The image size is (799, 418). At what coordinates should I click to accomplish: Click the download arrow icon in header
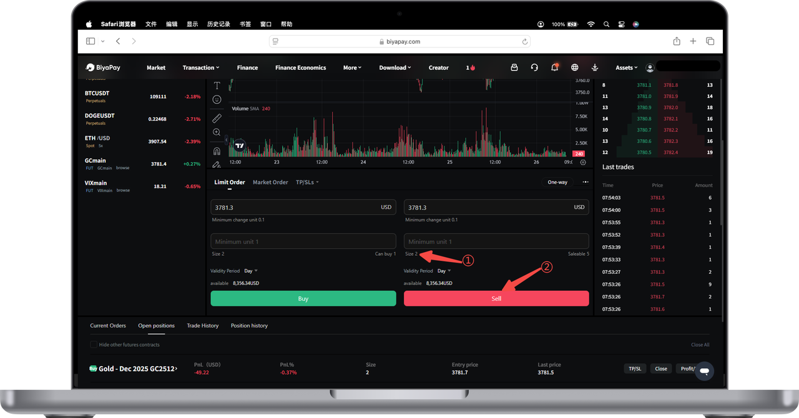click(595, 67)
